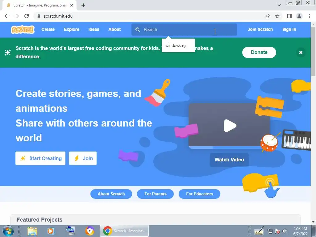Share this page icon
This screenshot has width=316, height=237.
point(267,16)
